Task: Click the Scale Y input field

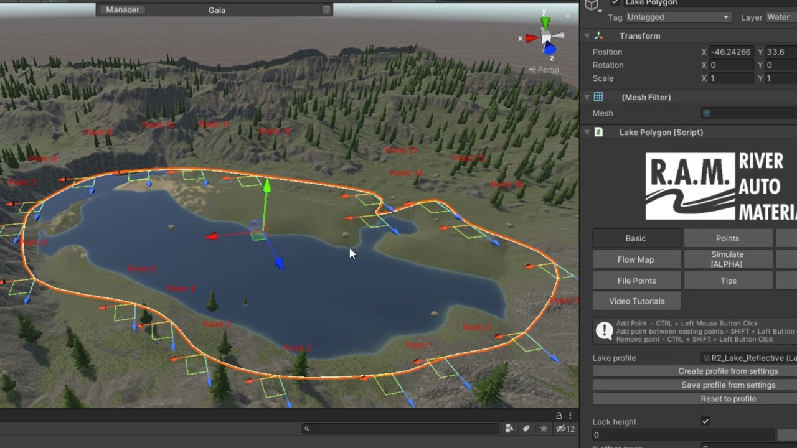Action: click(781, 78)
